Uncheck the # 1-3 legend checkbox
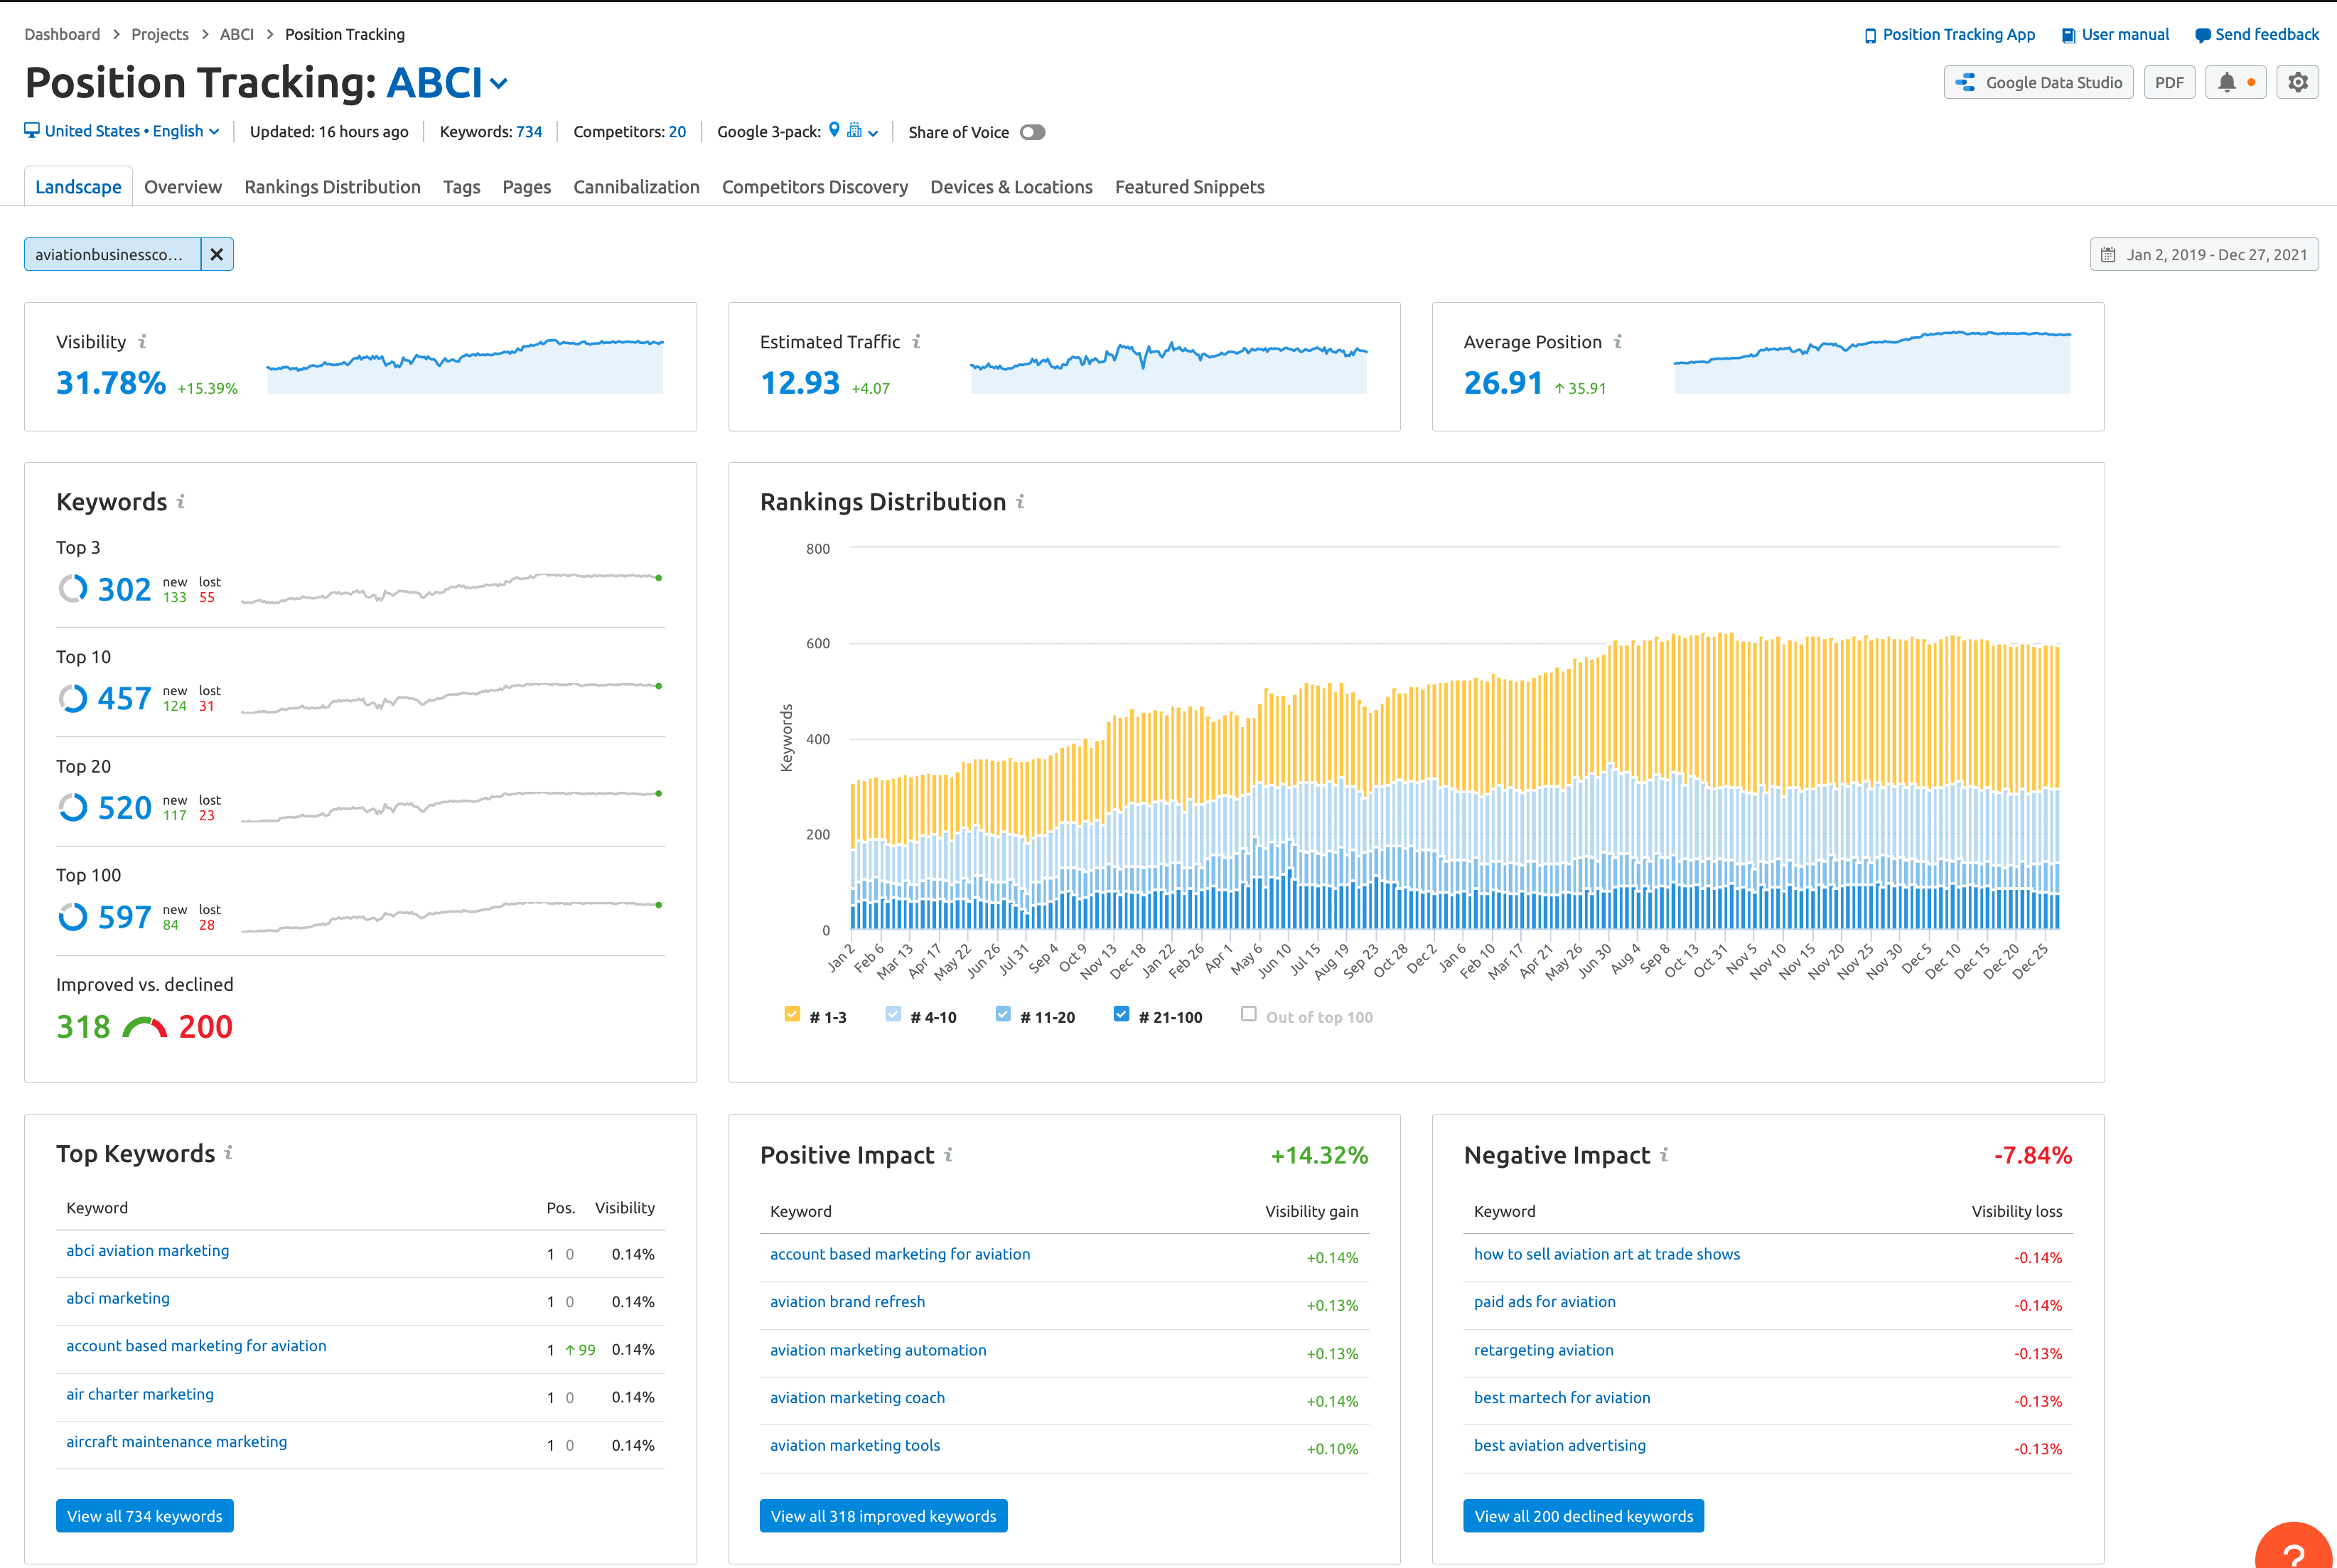 coord(792,1014)
